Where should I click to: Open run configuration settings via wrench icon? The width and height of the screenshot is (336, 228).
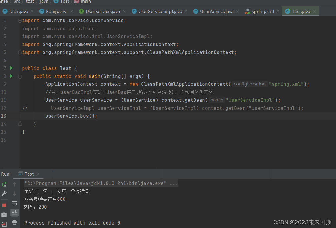point(4,194)
